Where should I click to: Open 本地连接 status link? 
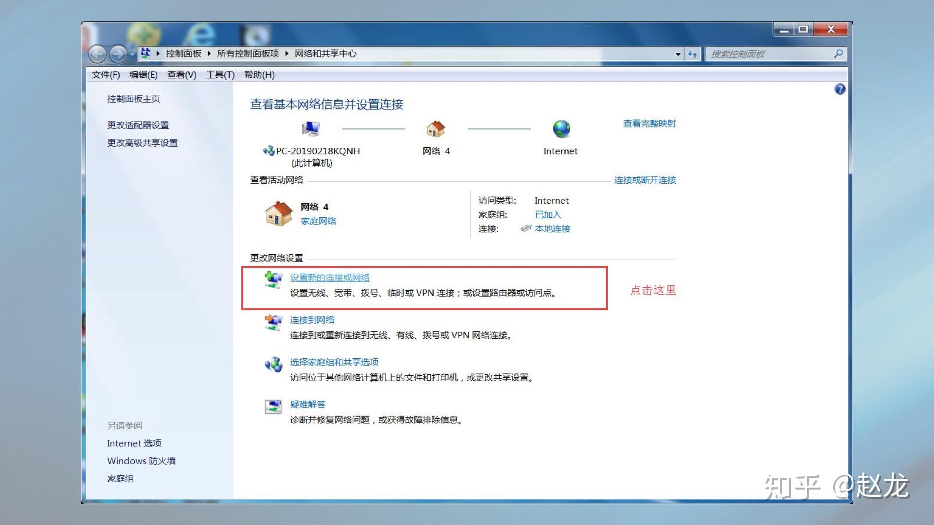coord(552,228)
